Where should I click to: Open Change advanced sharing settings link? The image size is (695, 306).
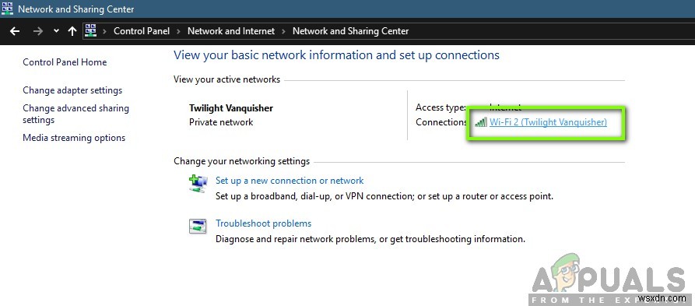[75, 114]
